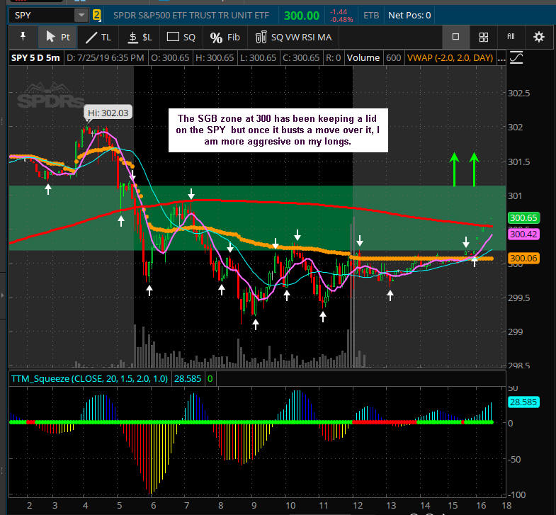Screen dimensions: 556x515
Task: Select the rectangle (SQ) drawing tool
Action: (x=181, y=37)
